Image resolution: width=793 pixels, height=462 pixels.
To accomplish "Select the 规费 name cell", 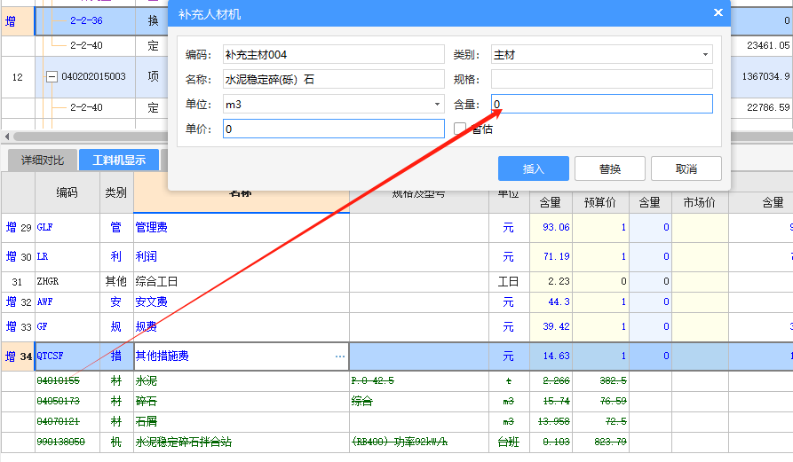I will (242, 326).
